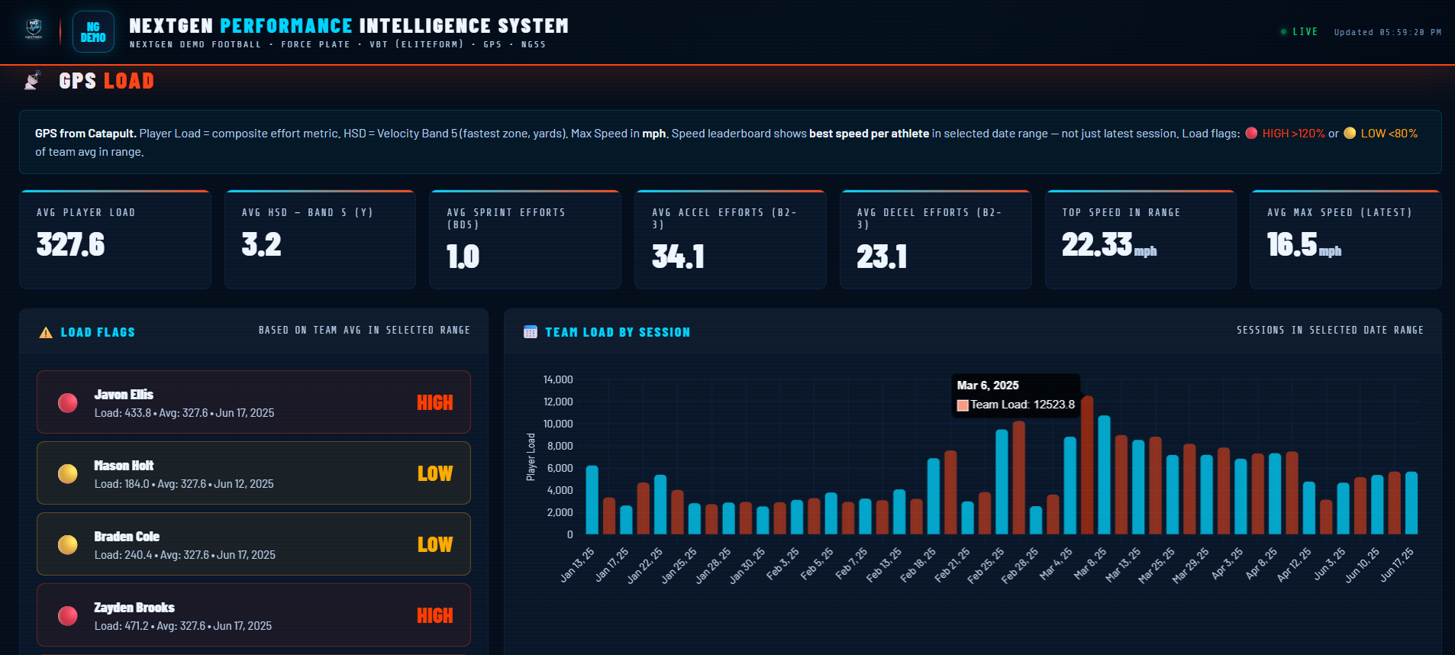
Task: Select the AVG DECEL EFFORTS card
Action: point(936,240)
